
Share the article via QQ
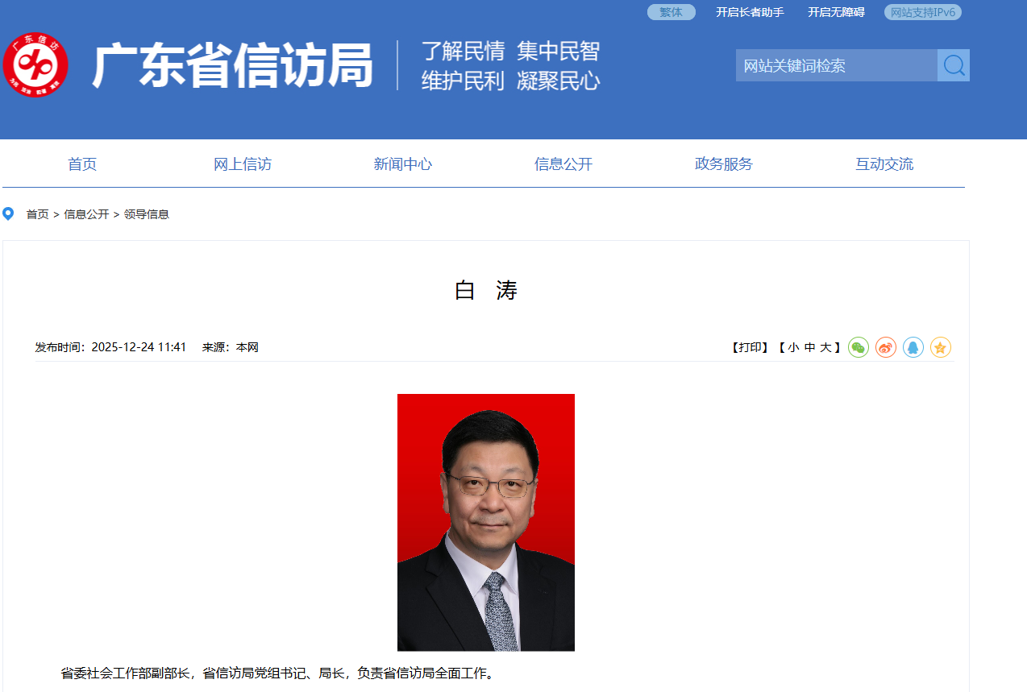[x=913, y=347]
